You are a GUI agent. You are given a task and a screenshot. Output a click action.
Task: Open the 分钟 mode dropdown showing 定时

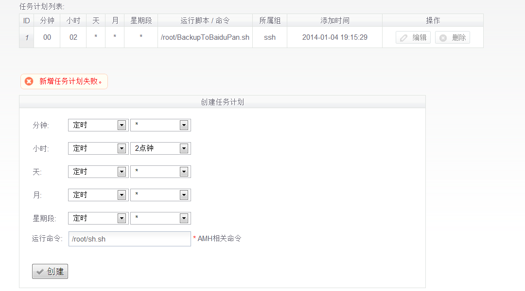coord(98,125)
